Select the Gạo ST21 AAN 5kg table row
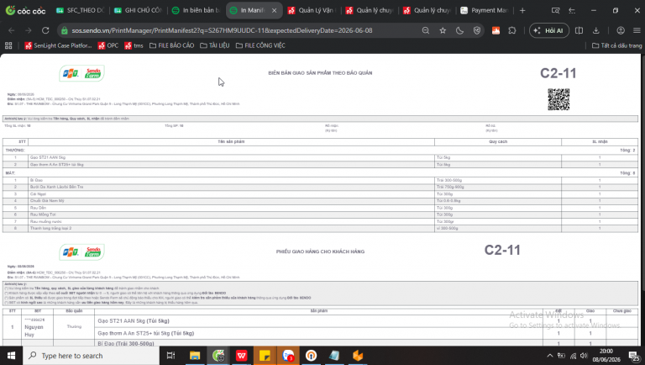Viewport: 645px width, 365px height. tap(320, 158)
